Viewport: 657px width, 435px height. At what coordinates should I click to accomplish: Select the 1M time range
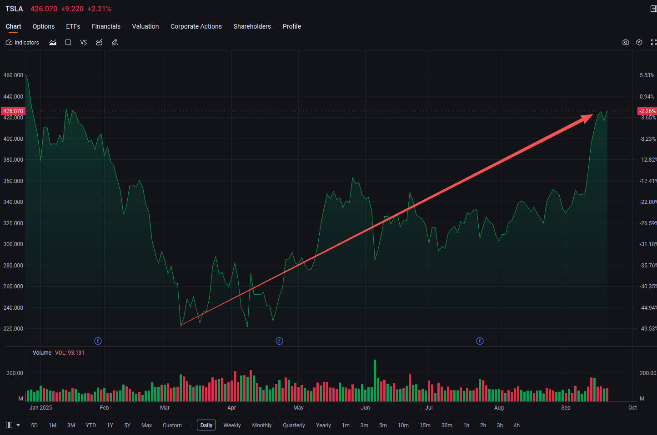[53, 425]
